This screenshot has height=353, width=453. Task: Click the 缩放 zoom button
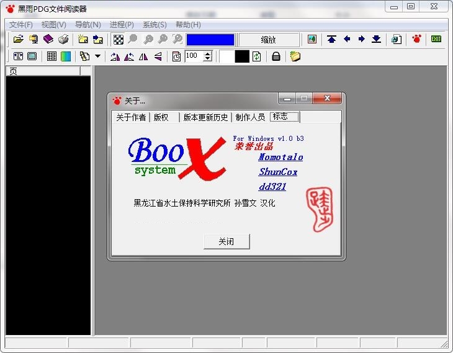tap(269, 40)
